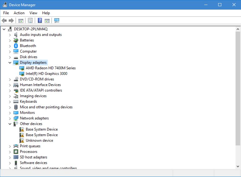Screen dimensions: 241x177
Task: Click the Human Interface Devices icon
Action: click(x=16, y=85)
